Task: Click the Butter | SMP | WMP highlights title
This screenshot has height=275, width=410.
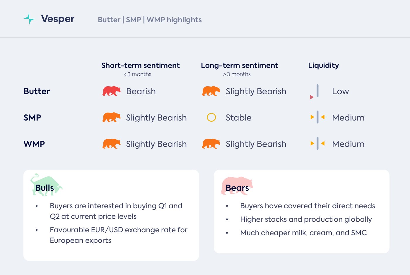Action: point(150,20)
